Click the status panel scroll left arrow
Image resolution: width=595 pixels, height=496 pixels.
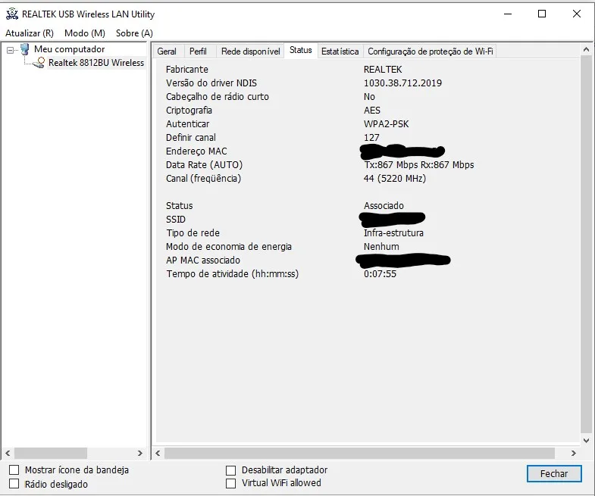tap(158, 453)
